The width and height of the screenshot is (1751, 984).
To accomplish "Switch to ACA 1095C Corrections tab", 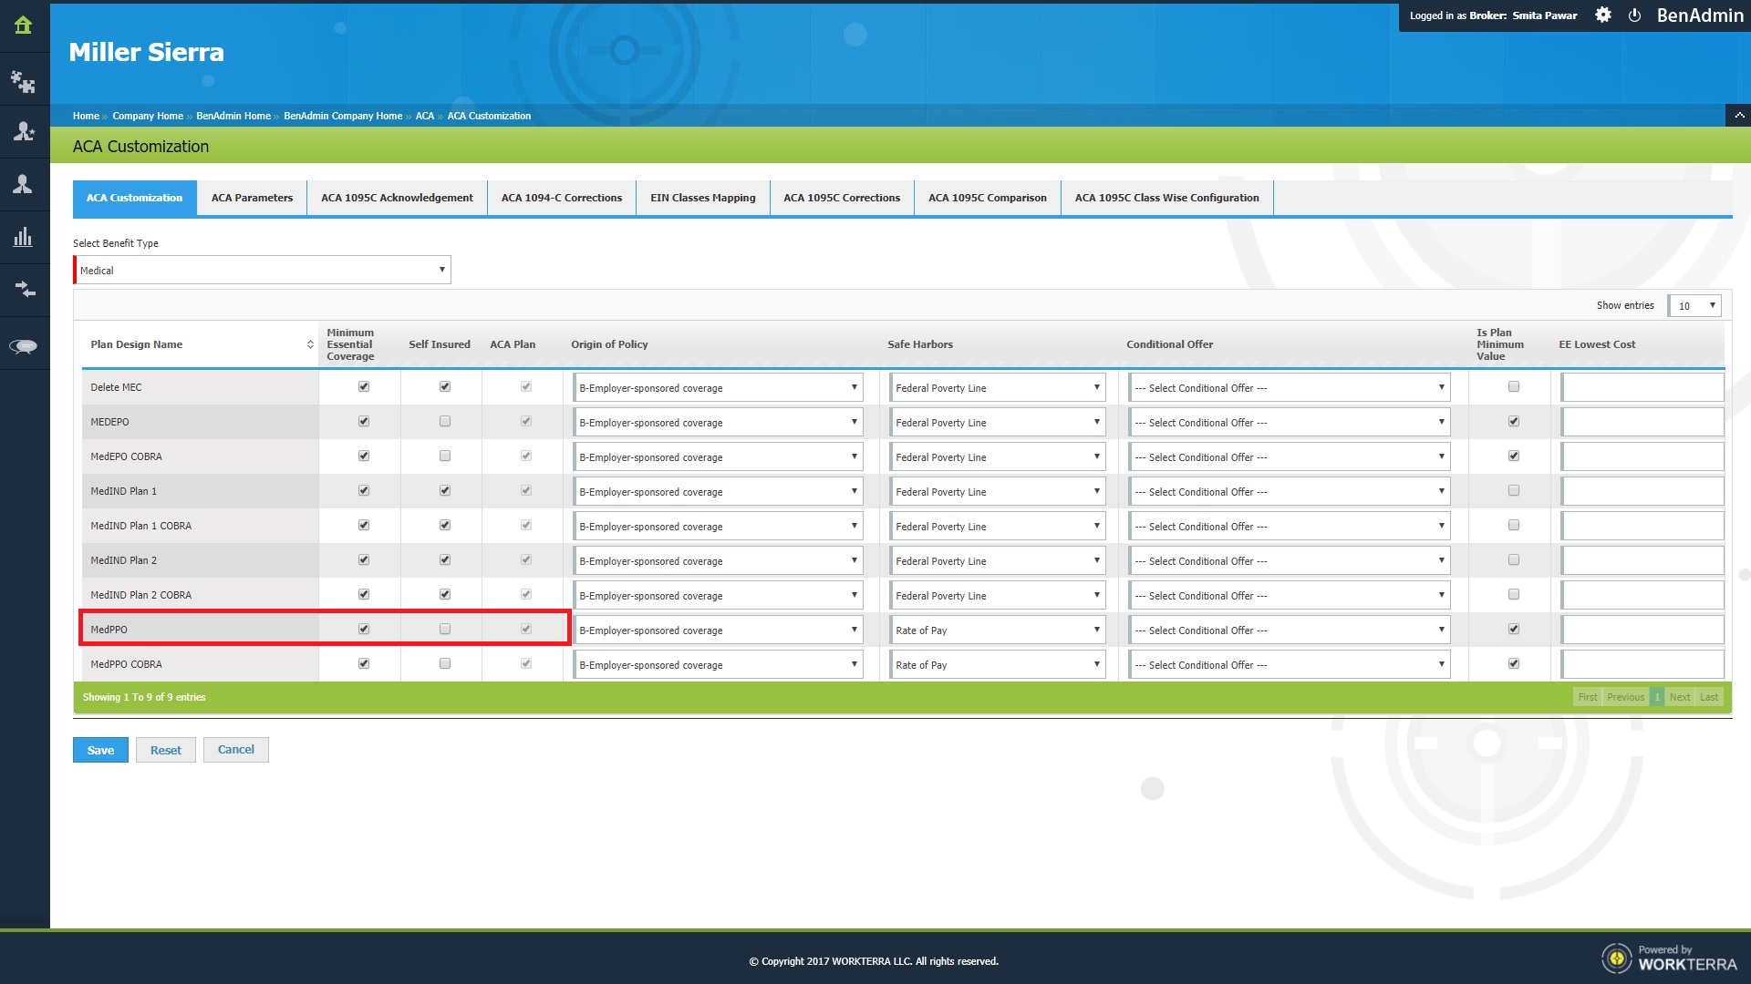I will pos(842,198).
